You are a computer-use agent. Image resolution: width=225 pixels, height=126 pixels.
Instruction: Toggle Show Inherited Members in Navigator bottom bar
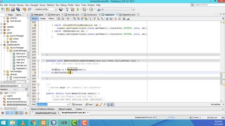coord(2,113)
